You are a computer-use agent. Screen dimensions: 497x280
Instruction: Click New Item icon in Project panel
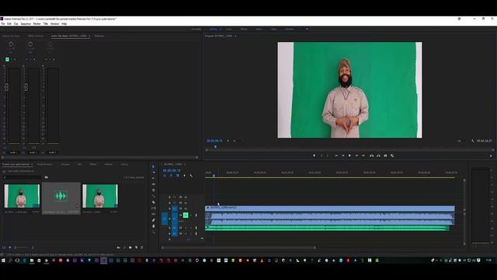click(137, 247)
